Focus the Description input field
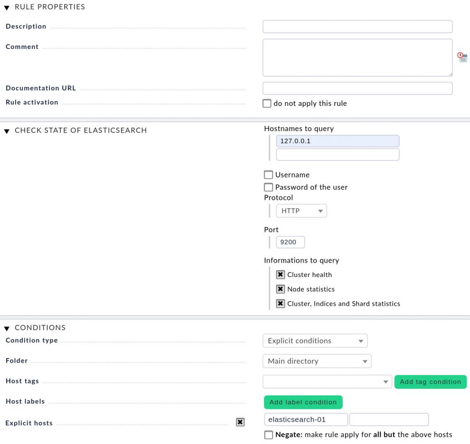This screenshot has width=470, height=444. (x=357, y=27)
